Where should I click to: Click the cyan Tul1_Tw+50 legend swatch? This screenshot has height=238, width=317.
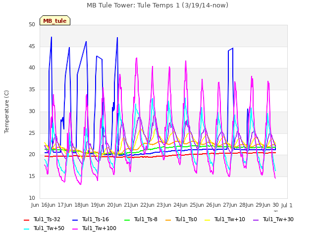point(26,229)
